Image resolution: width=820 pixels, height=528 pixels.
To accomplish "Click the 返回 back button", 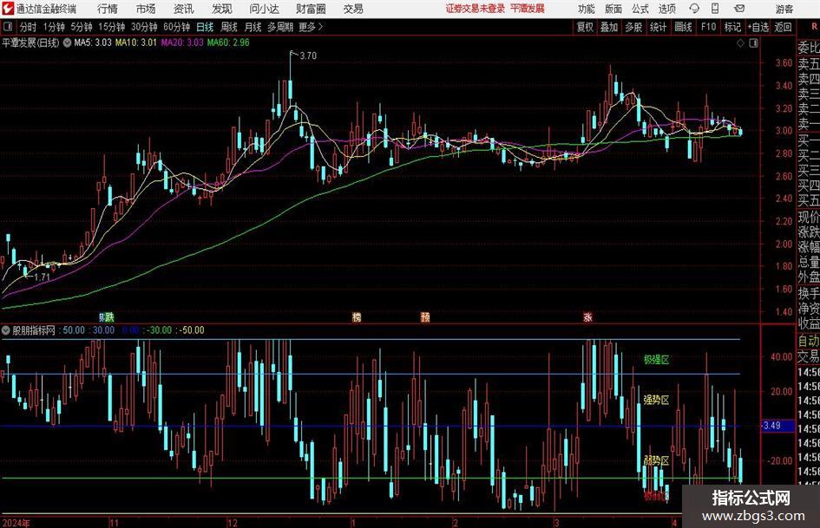I will tap(783, 27).
